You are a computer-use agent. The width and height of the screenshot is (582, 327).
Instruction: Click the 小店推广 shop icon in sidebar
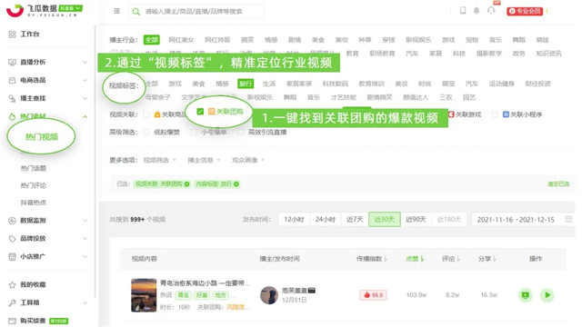pyautogui.click(x=12, y=256)
